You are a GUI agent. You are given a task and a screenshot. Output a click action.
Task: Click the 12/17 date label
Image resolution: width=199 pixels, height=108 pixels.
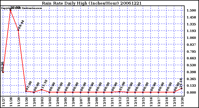click(x=159, y=102)
